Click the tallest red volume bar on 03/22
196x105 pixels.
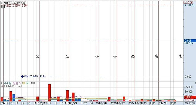(x=49, y=93)
